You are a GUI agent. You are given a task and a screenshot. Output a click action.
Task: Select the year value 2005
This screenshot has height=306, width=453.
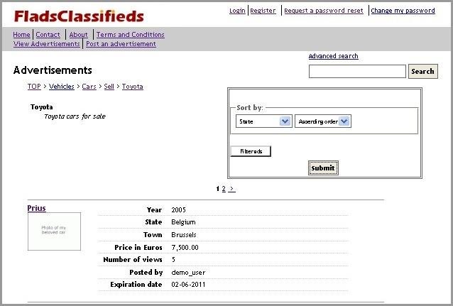coord(178,209)
